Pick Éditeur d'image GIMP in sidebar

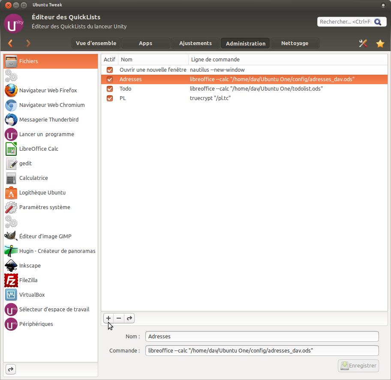45,237
